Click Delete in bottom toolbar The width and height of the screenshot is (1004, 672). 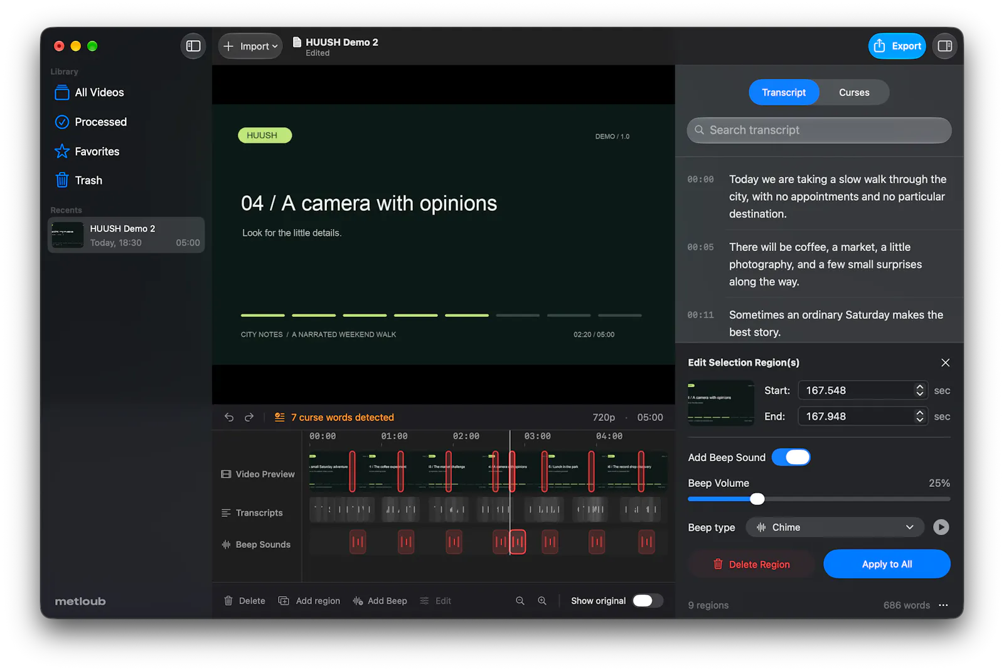245,600
